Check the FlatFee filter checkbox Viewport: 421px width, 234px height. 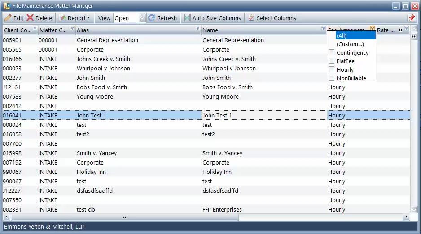coord(332,61)
